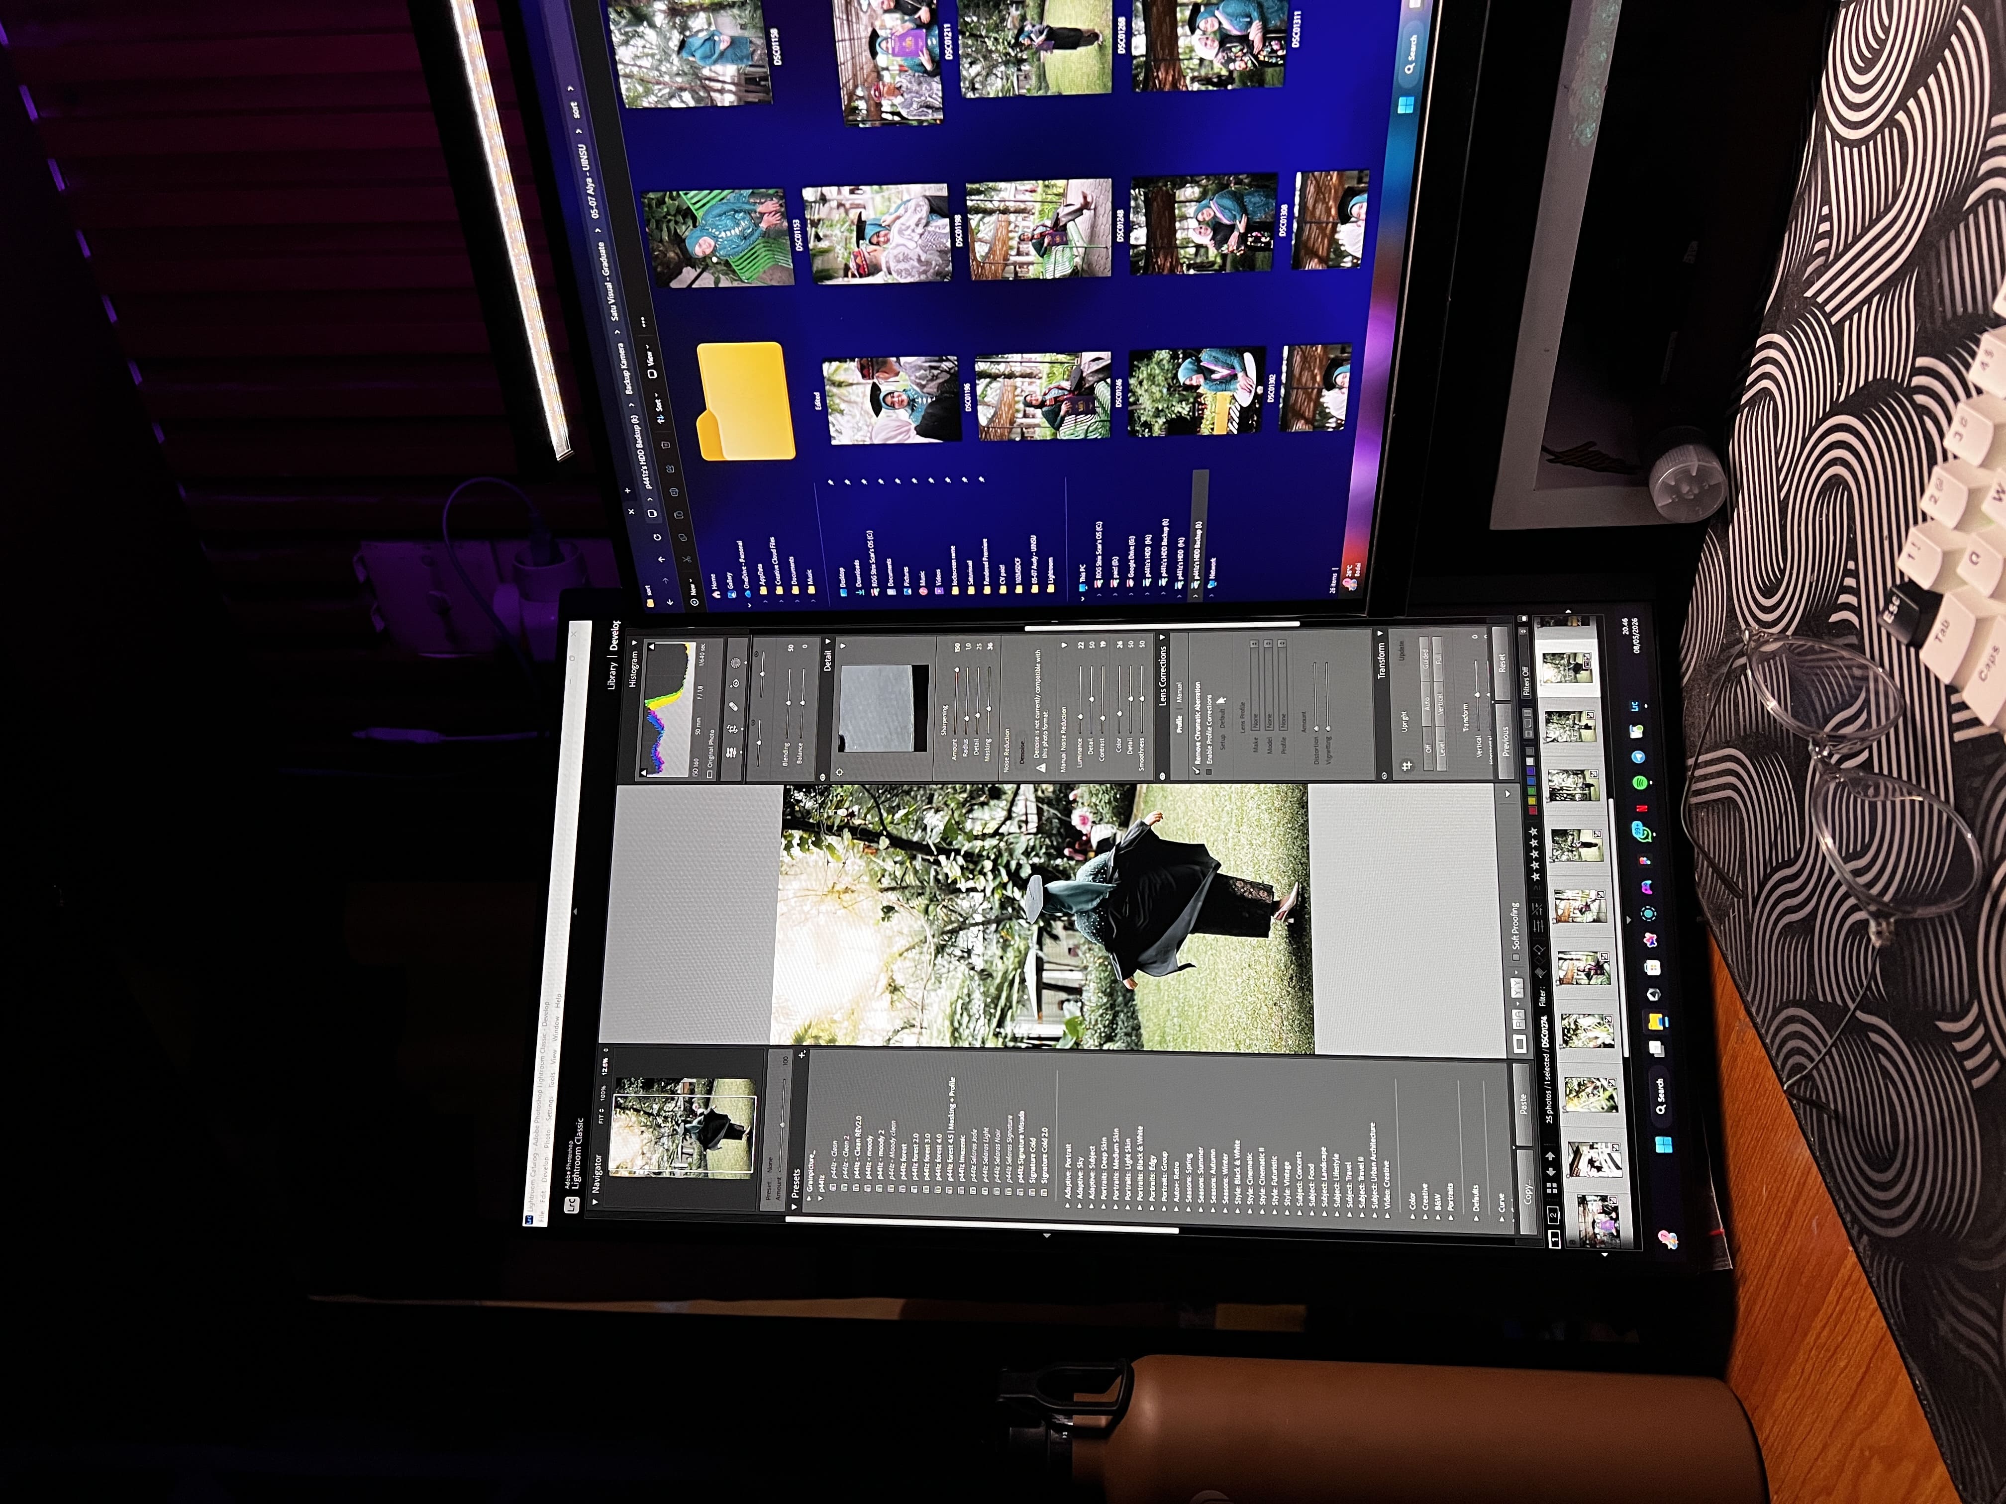This screenshot has height=1504, width=2006.
Task: Click the Detail panel target picker icon
Action: (x=840, y=772)
